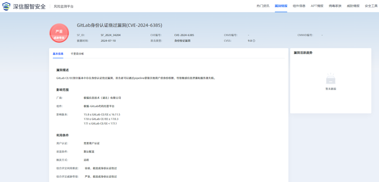Open the APT情报 menu

[x=317, y=6]
